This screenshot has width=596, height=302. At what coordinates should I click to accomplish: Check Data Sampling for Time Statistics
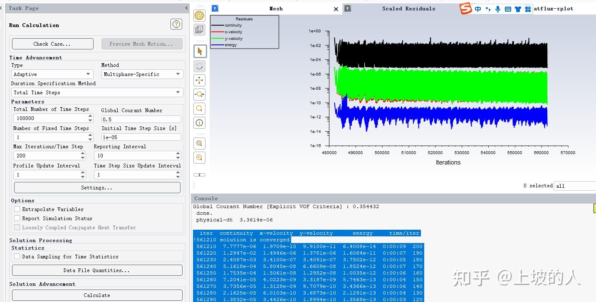17,257
